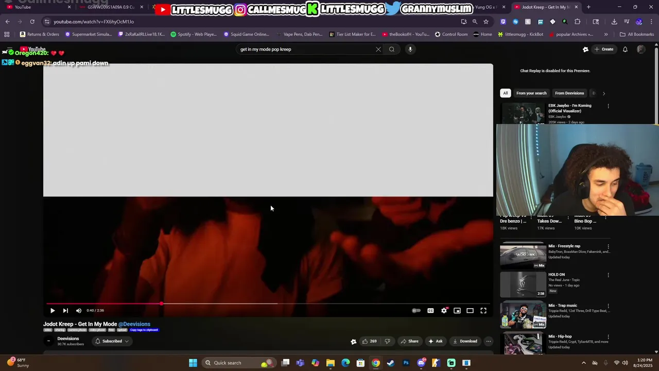Screen dimensions: 659x371
Task: Open the Deevisions channel name
Action: pyautogui.click(x=68, y=339)
